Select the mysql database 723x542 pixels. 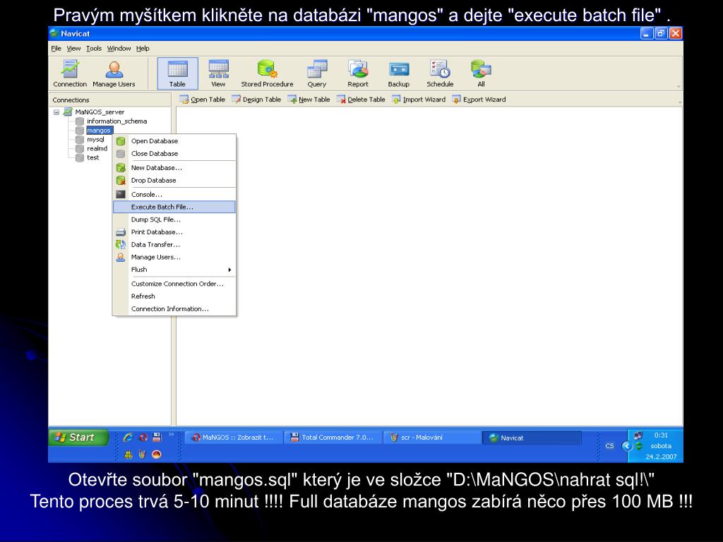[95, 139]
